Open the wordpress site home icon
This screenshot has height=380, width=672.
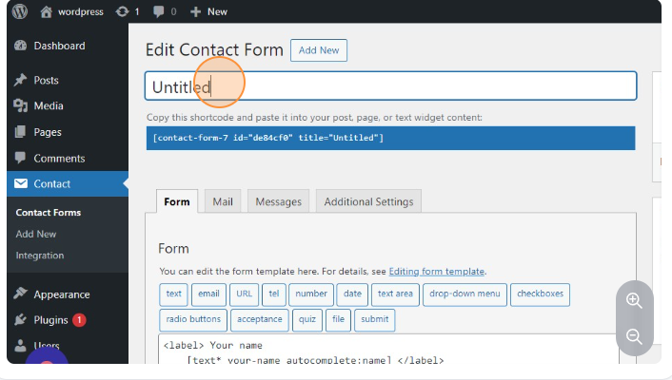pyautogui.click(x=46, y=11)
